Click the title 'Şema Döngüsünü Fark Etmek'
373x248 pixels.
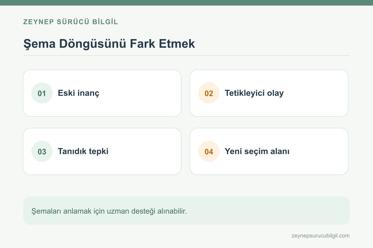[x=109, y=44]
